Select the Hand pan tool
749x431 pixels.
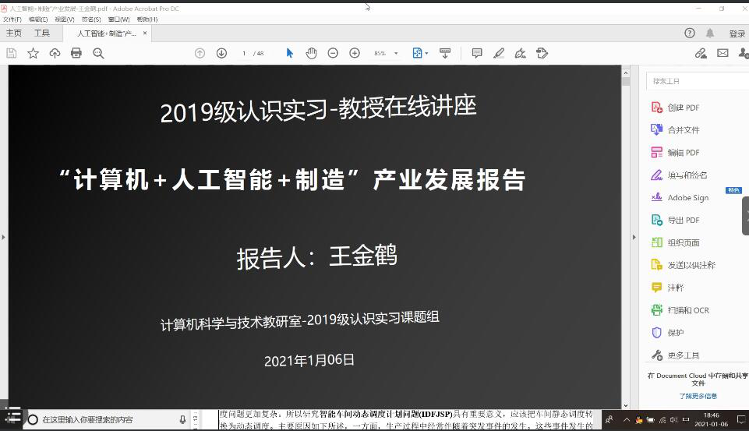point(311,53)
